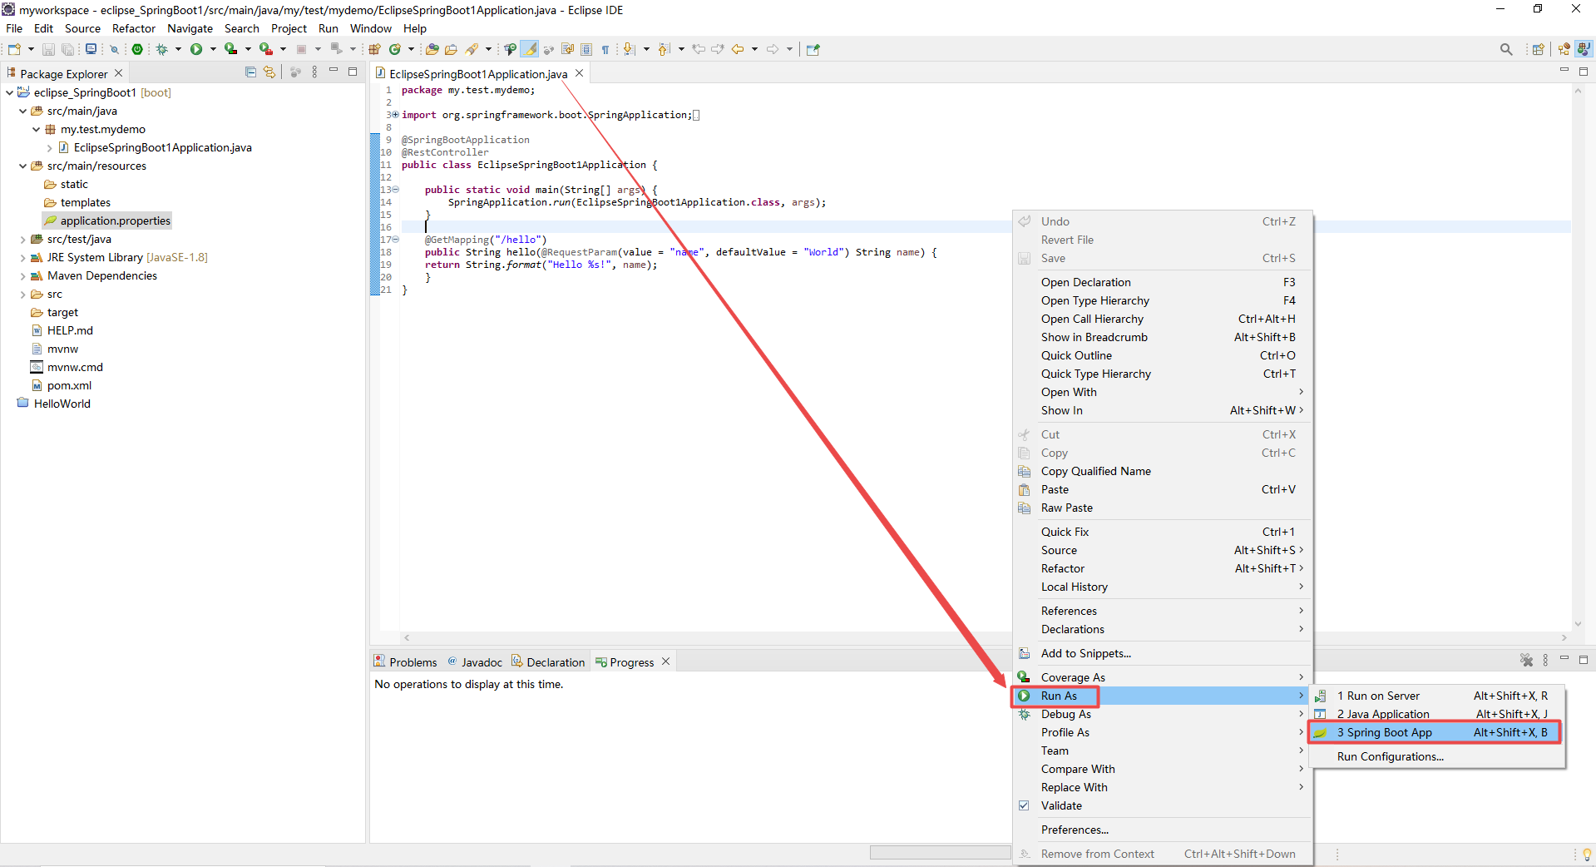The height and width of the screenshot is (867, 1596).
Task: Click the Previous Annotation toolbar icon
Action: [x=664, y=49]
